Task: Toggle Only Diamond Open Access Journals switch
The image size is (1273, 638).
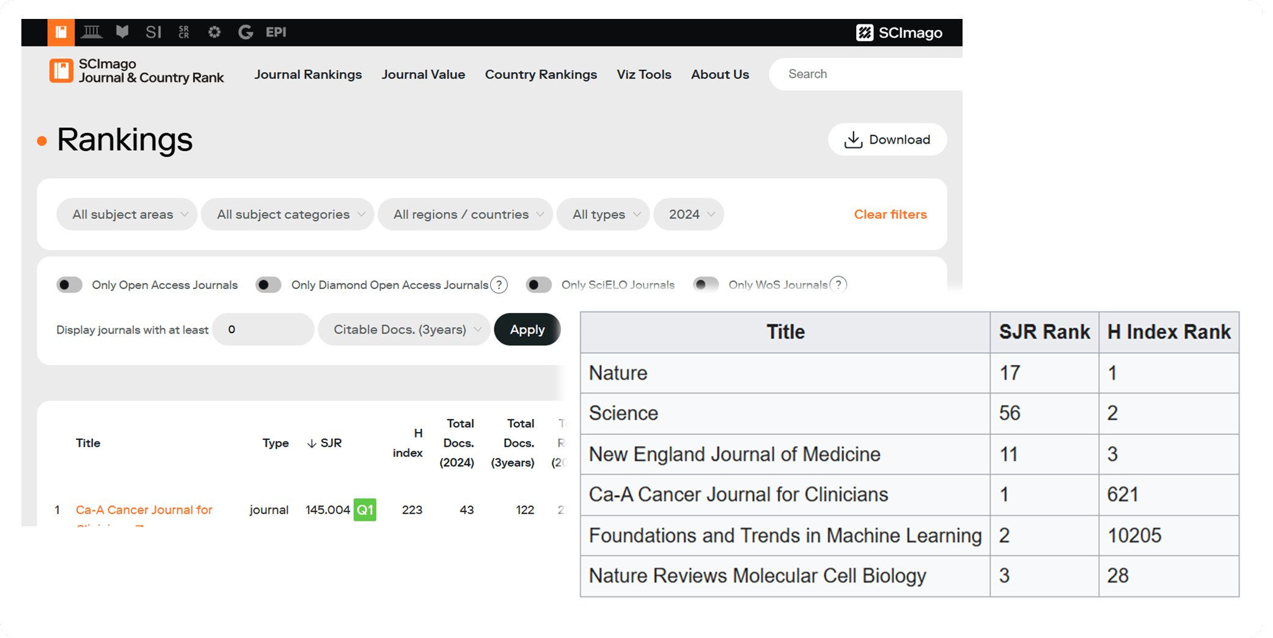Action: [269, 285]
